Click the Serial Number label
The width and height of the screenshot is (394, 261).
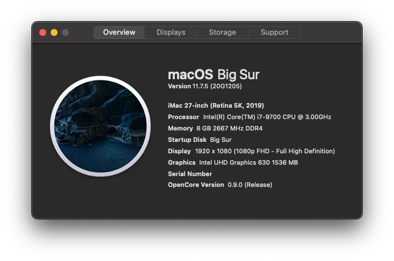tap(190, 174)
